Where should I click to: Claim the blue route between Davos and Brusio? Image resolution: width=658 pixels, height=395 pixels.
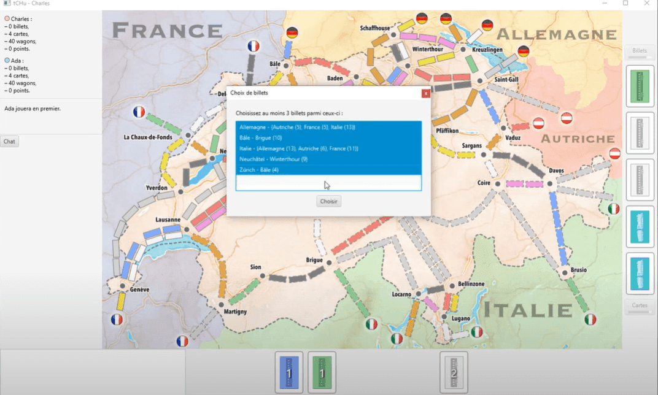[x=559, y=229]
